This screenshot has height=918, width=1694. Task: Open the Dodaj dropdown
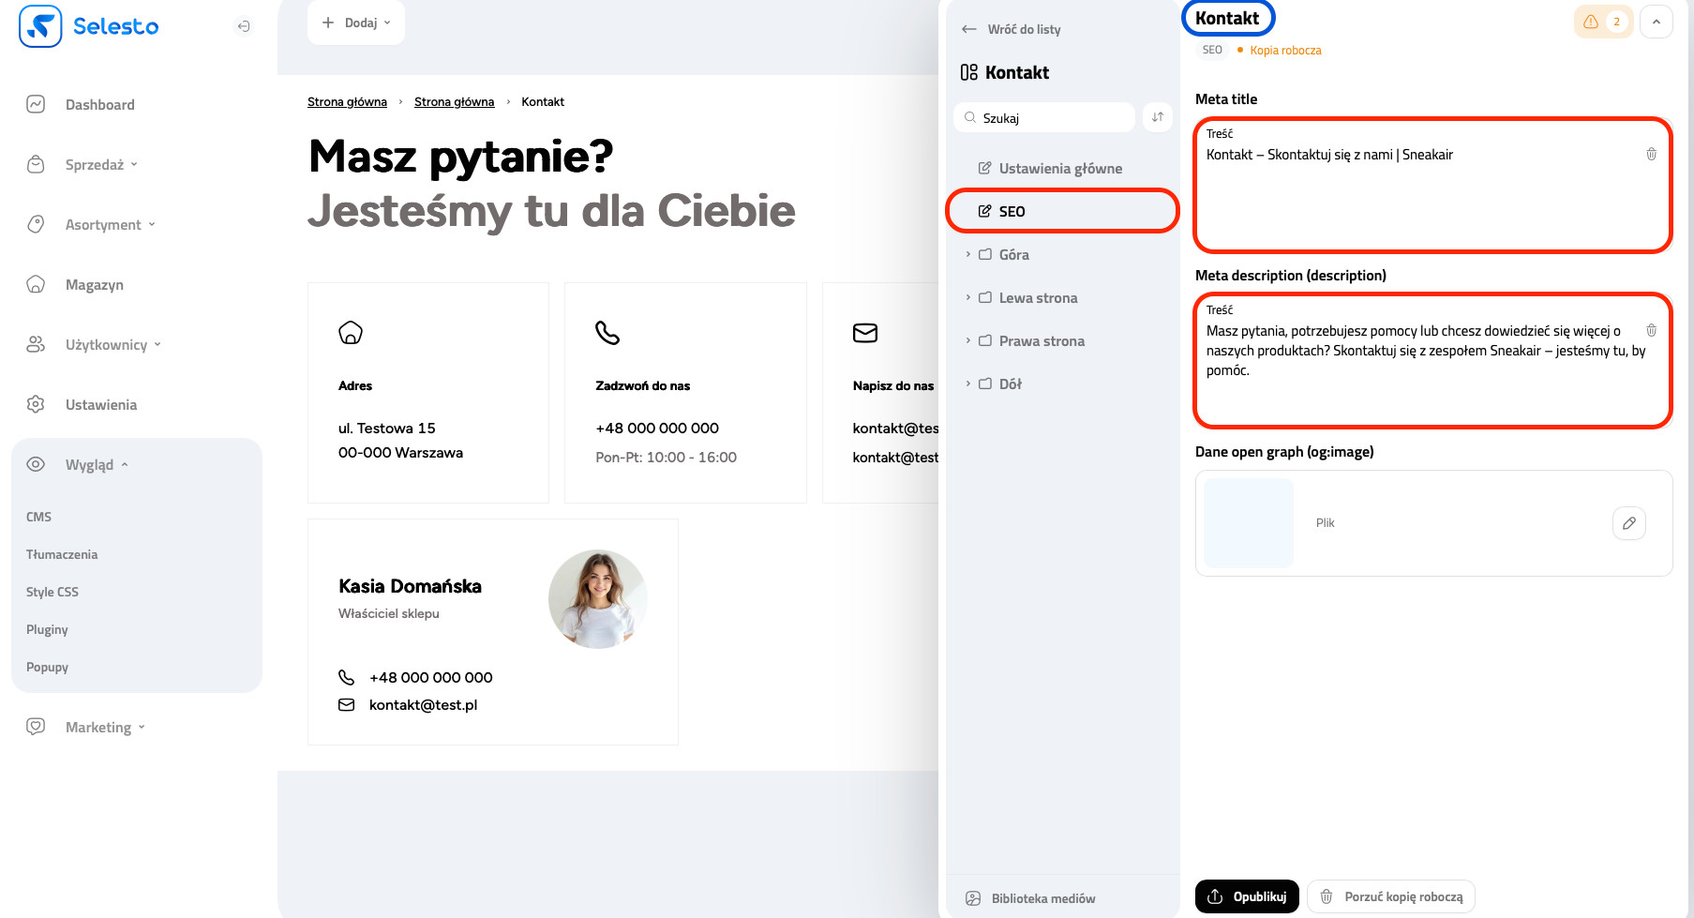click(356, 23)
